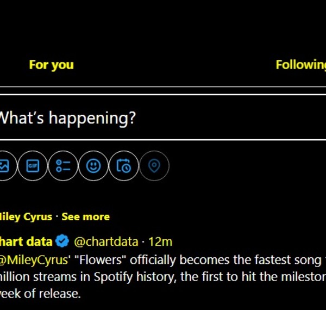The image size is (326, 310).
Task: Add a poll with the Poll icon
Action: tap(63, 165)
